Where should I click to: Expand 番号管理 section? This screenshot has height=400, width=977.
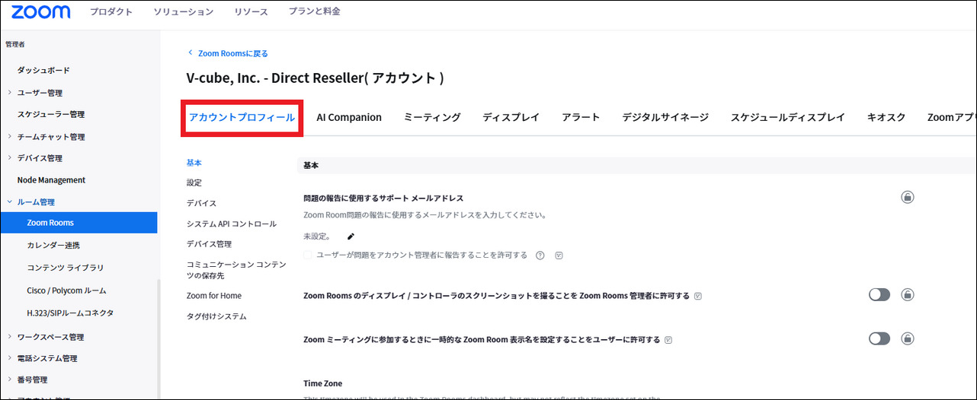(9, 379)
